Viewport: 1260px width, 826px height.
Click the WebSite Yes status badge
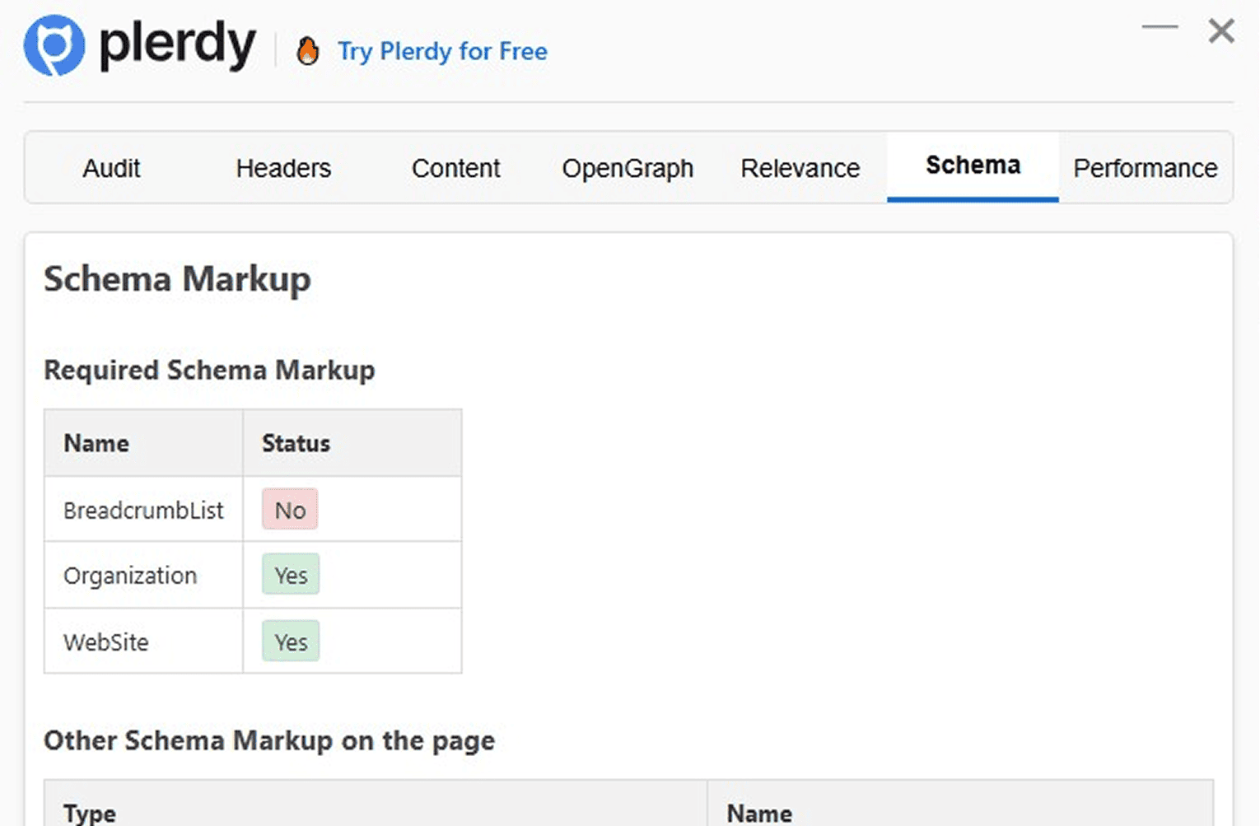tap(291, 642)
